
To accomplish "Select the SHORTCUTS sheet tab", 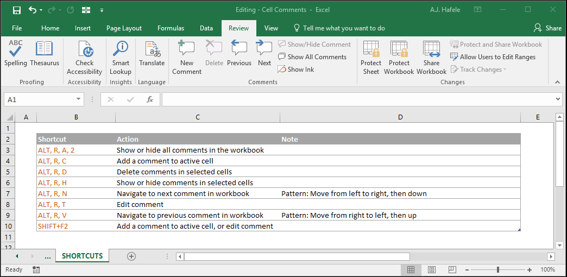I will (x=82, y=256).
